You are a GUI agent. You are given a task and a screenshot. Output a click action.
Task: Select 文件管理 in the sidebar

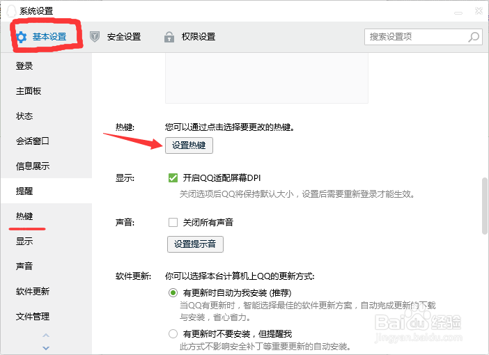(46, 316)
